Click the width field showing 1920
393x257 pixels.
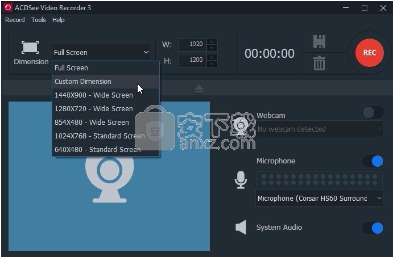[x=192, y=44]
